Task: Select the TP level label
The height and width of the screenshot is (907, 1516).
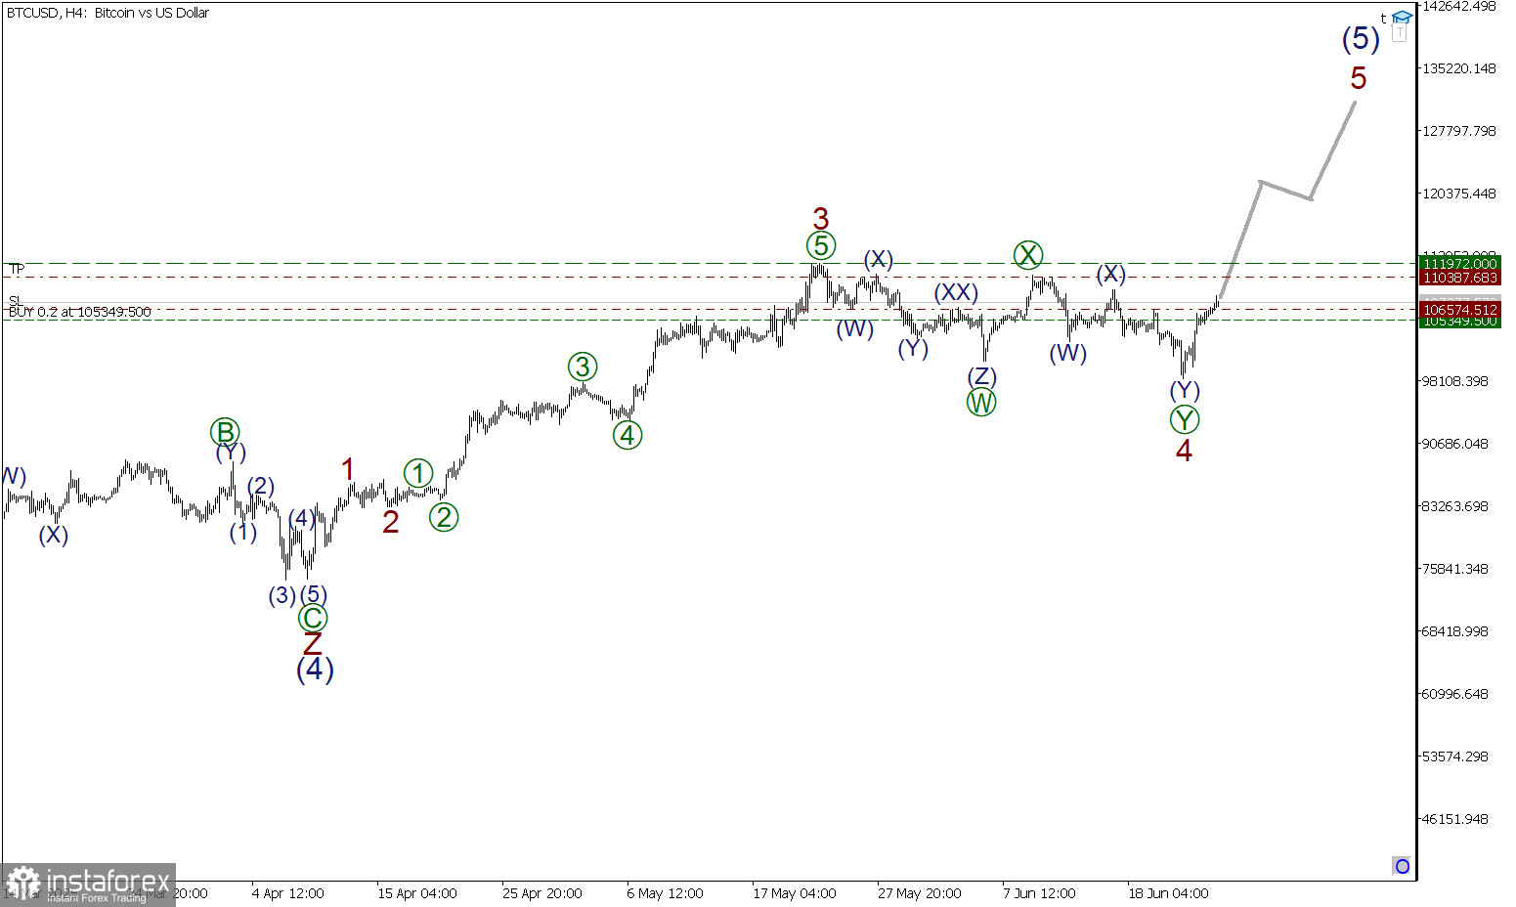Action: tap(17, 268)
